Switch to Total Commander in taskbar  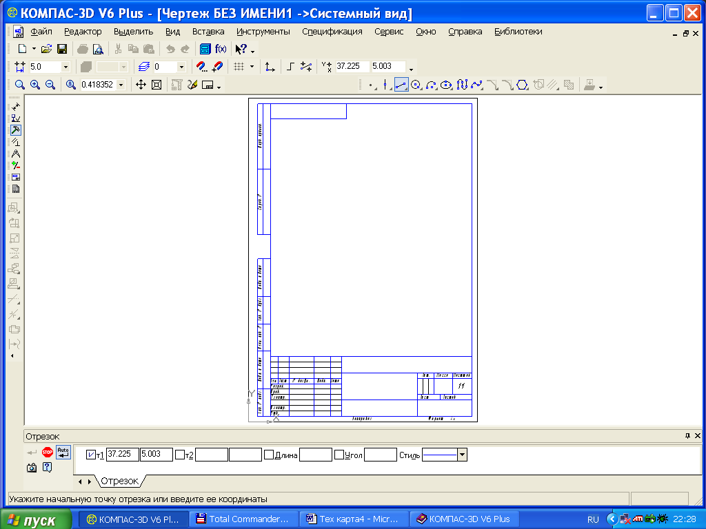tap(243, 519)
